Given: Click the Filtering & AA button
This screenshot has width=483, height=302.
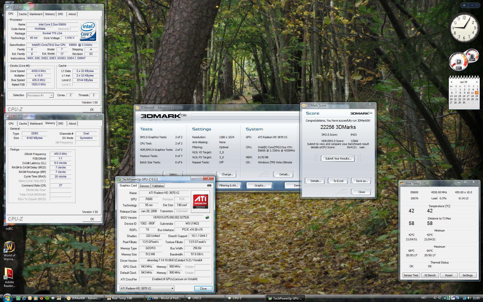Looking at the screenshot, I should pyautogui.click(x=228, y=185).
